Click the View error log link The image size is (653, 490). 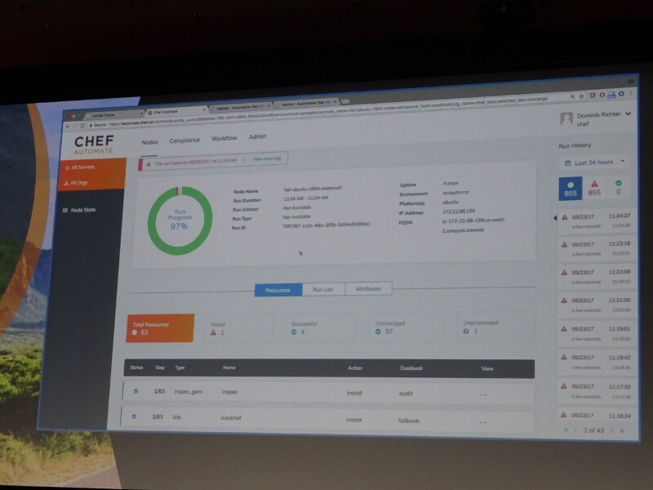coord(267,158)
